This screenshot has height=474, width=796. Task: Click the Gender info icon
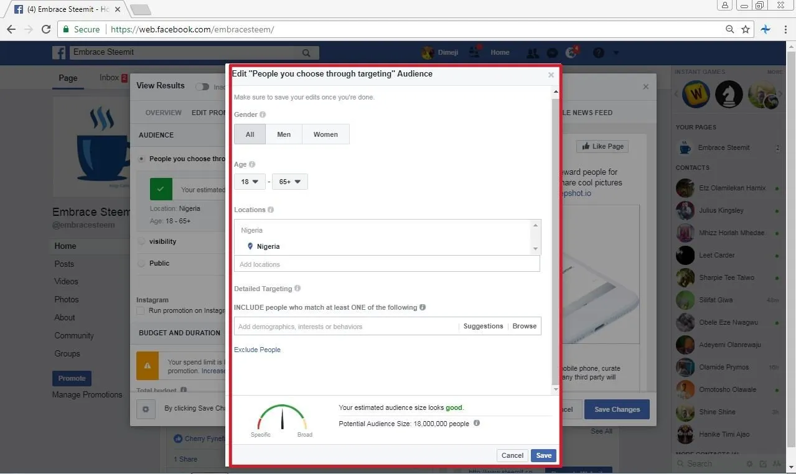click(x=263, y=114)
